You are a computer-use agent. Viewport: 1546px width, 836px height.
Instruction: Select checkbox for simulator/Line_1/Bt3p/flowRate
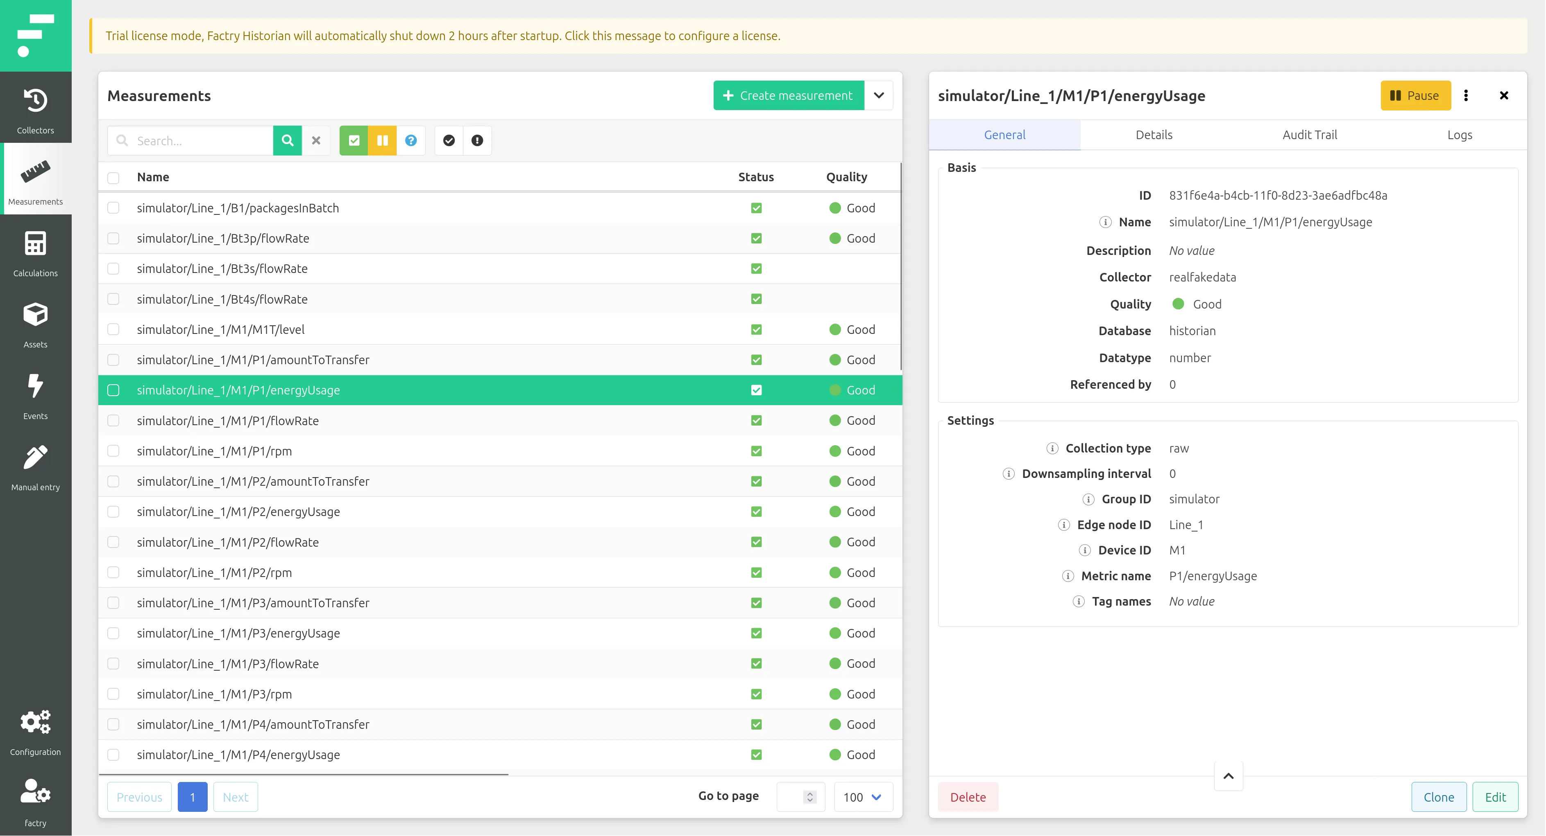[x=113, y=238]
